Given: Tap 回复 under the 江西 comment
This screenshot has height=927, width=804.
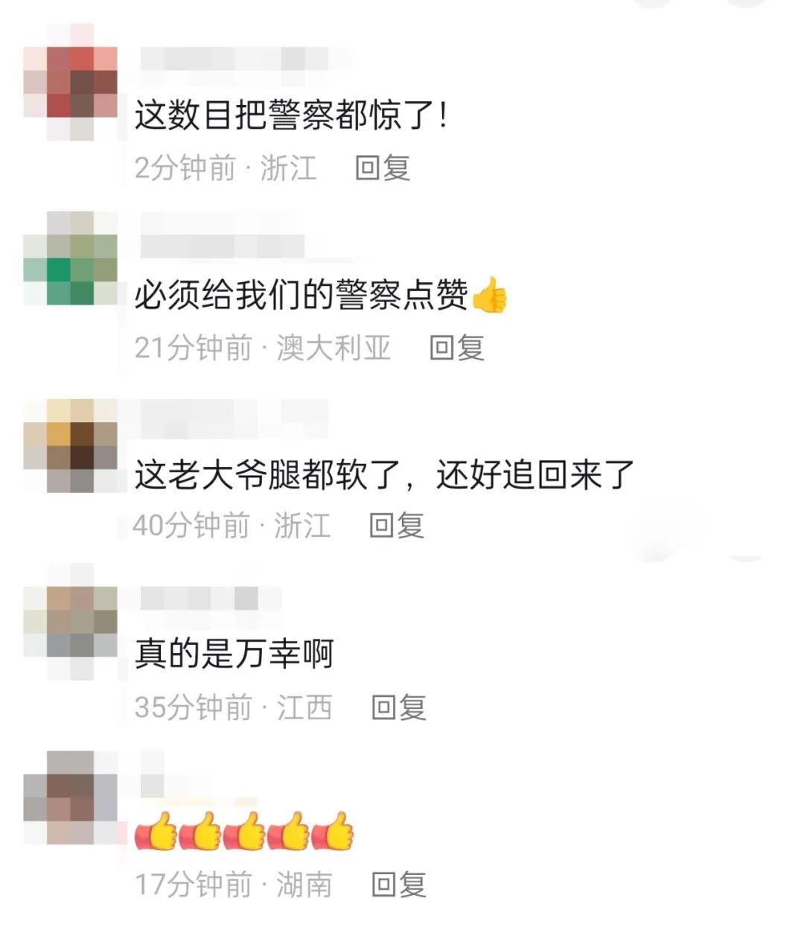Looking at the screenshot, I should (x=399, y=707).
